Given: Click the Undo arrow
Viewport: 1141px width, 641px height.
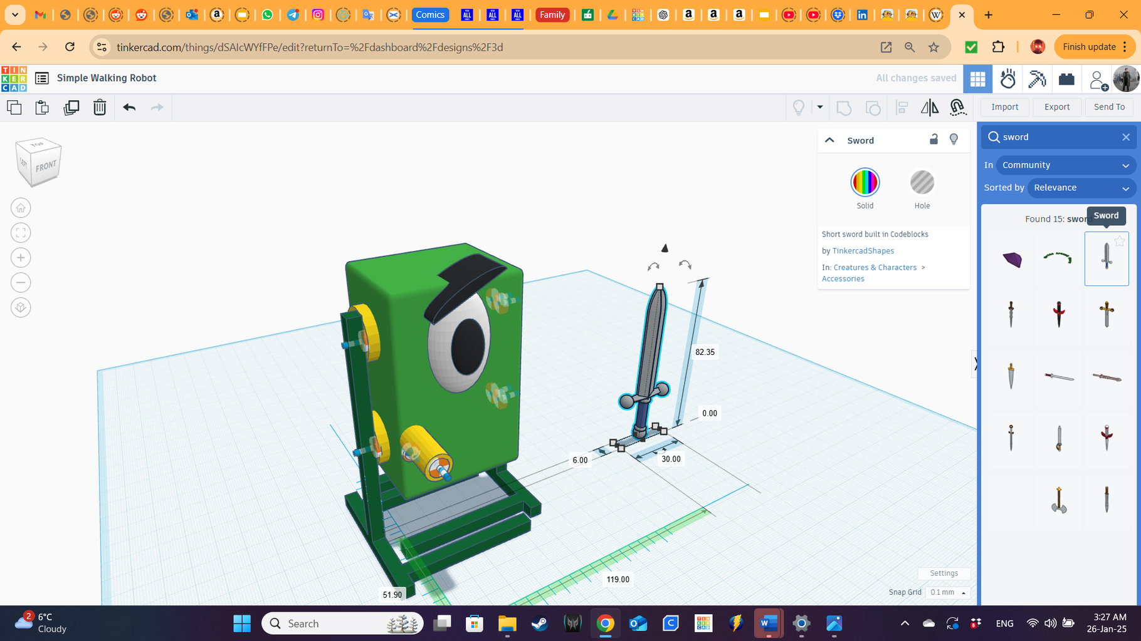Looking at the screenshot, I should click(129, 107).
